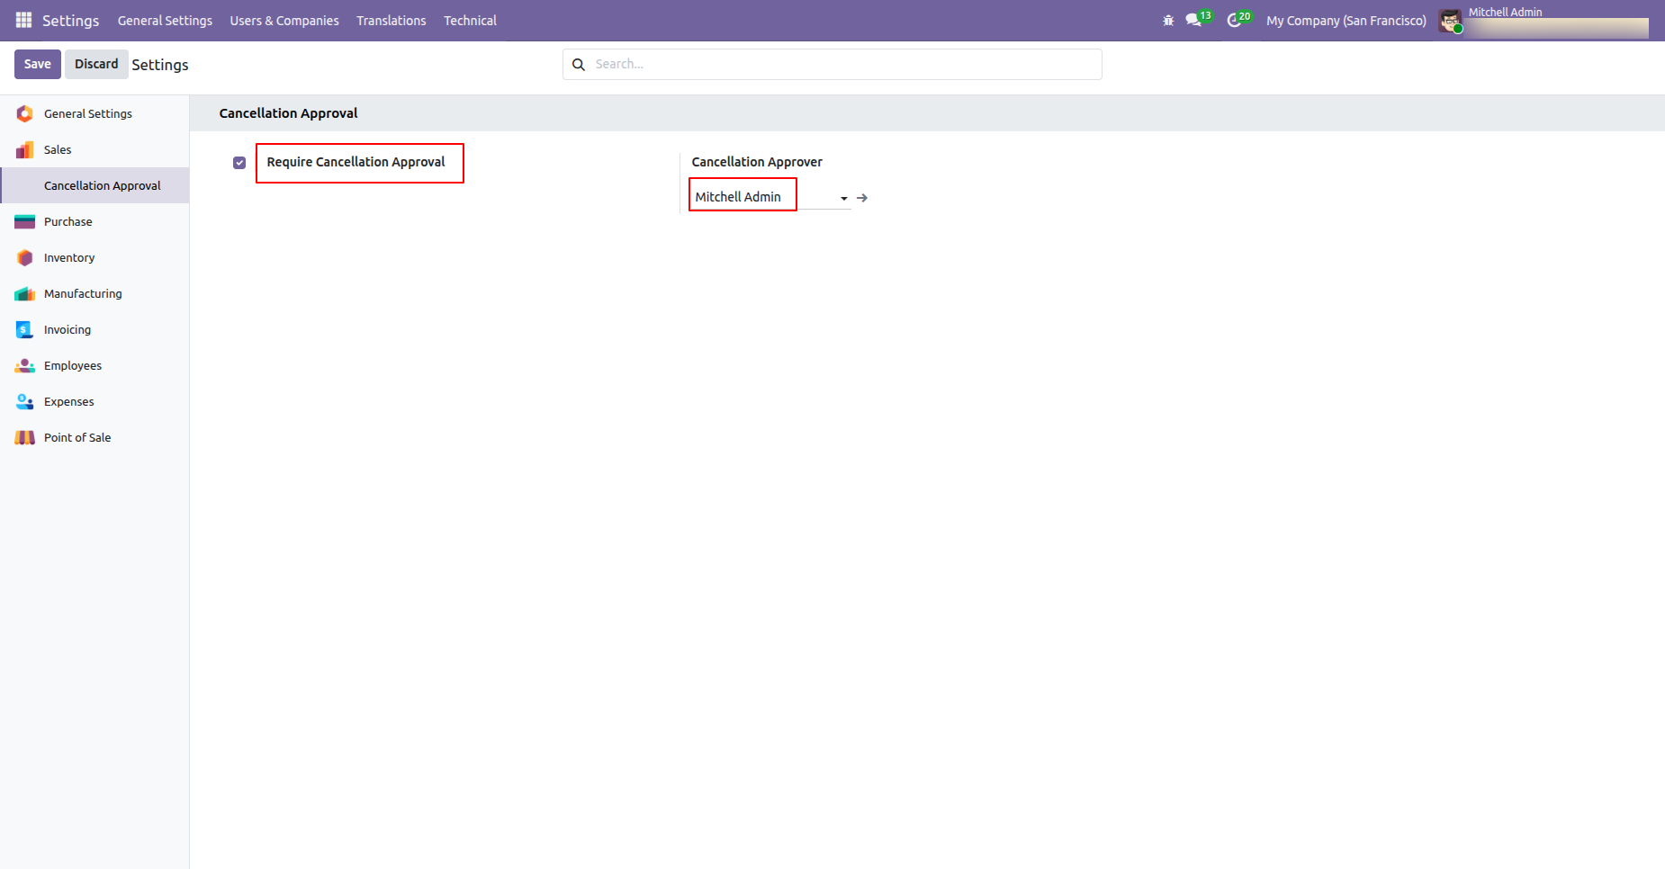The height and width of the screenshot is (869, 1665).
Task: Toggle Require Cancellation Approval checkbox
Action: click(239, 163)
